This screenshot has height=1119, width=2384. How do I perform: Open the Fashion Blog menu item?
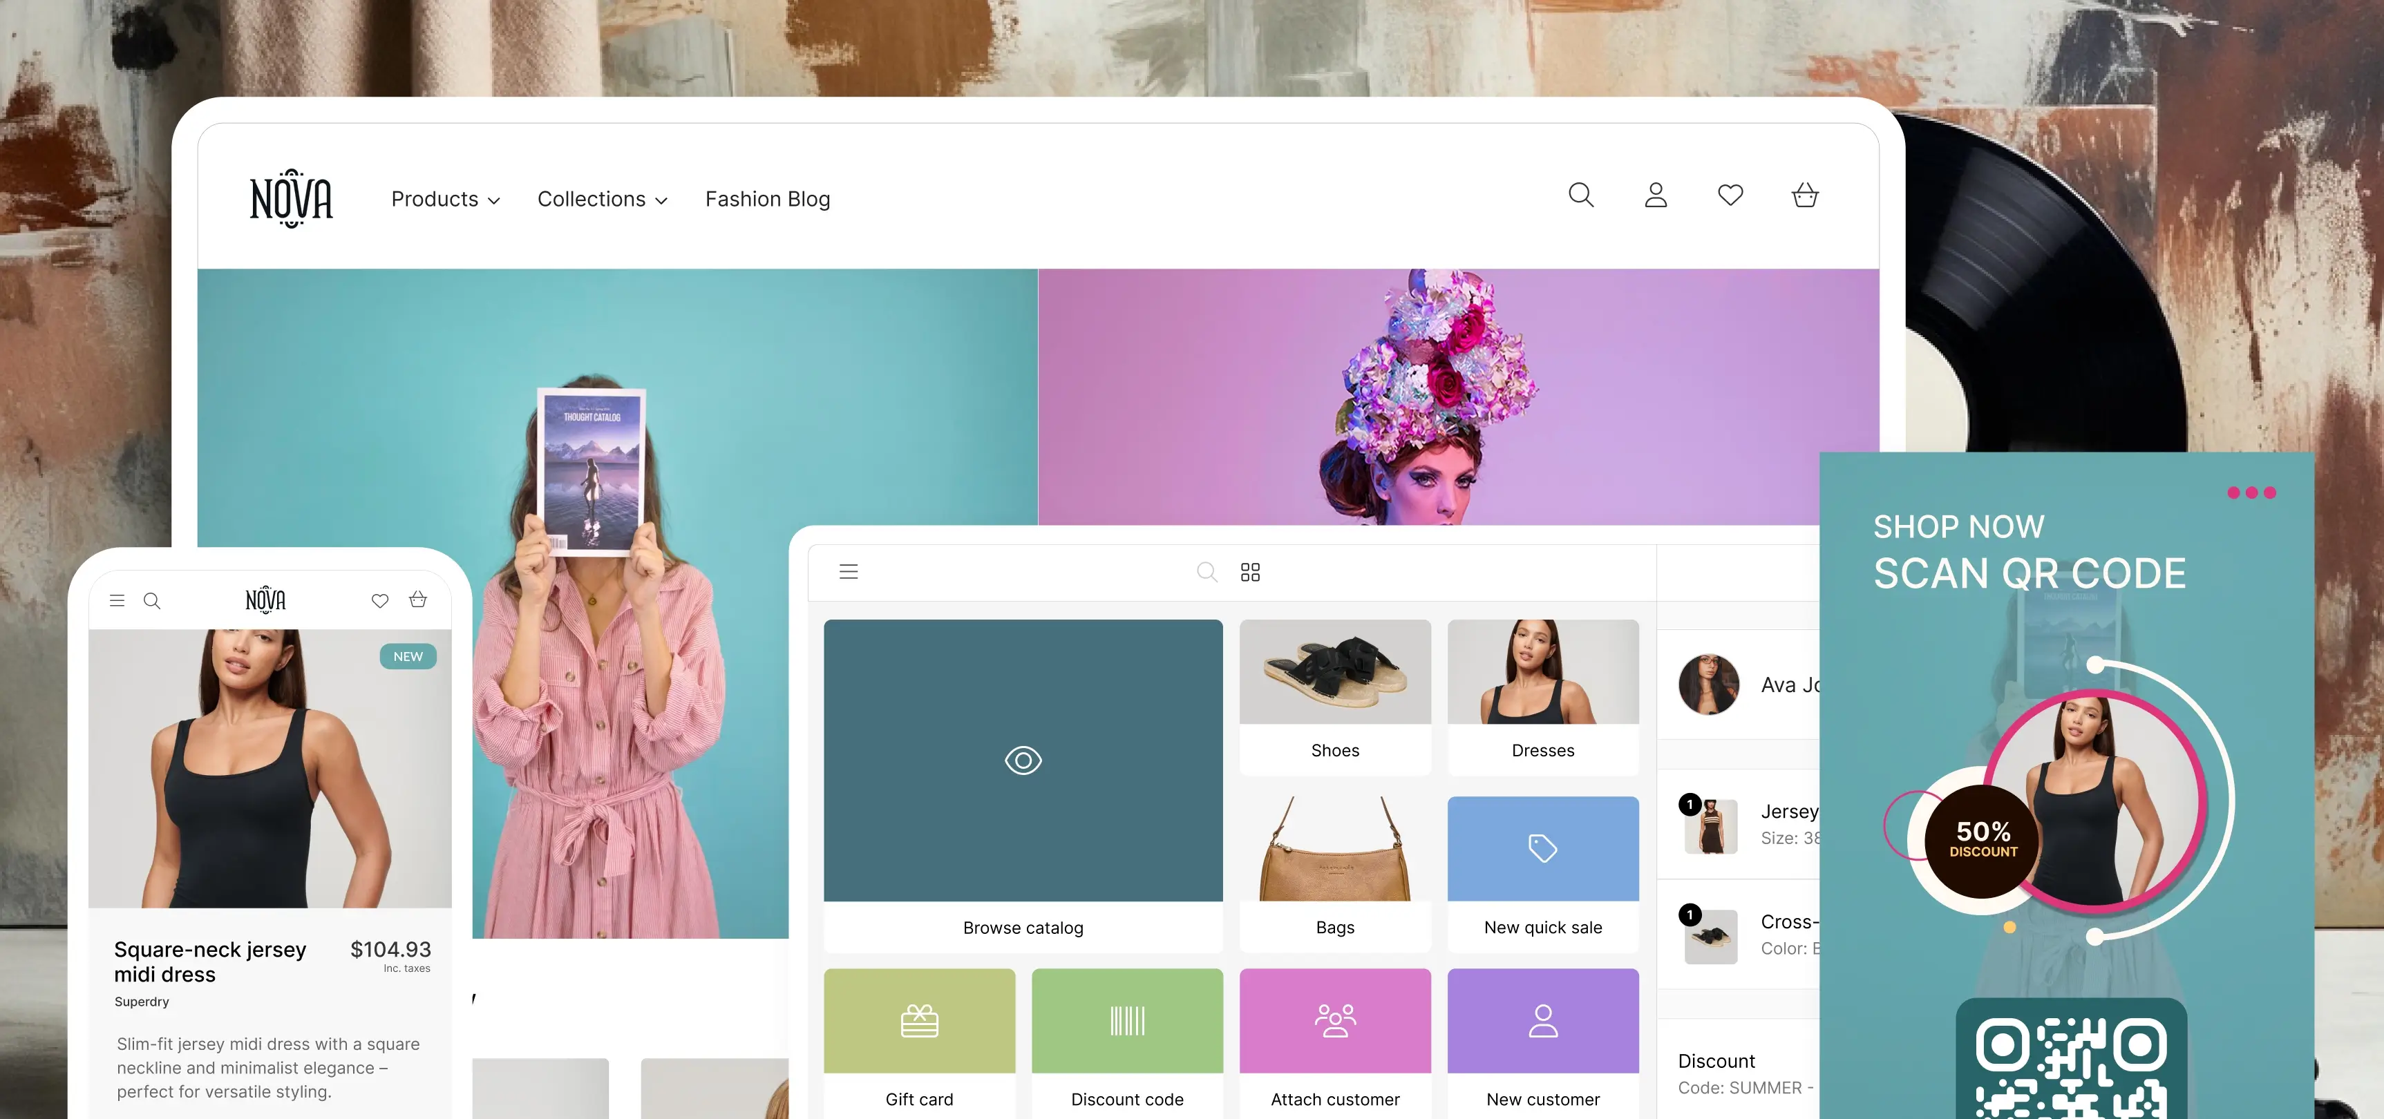pyautogui.click(x=767, y=199)
